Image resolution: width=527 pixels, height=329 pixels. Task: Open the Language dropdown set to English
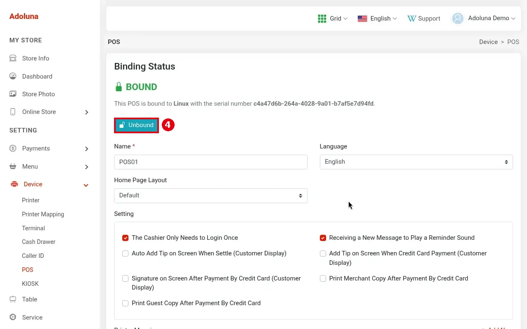pyautogui.click(x=416, y=162)
